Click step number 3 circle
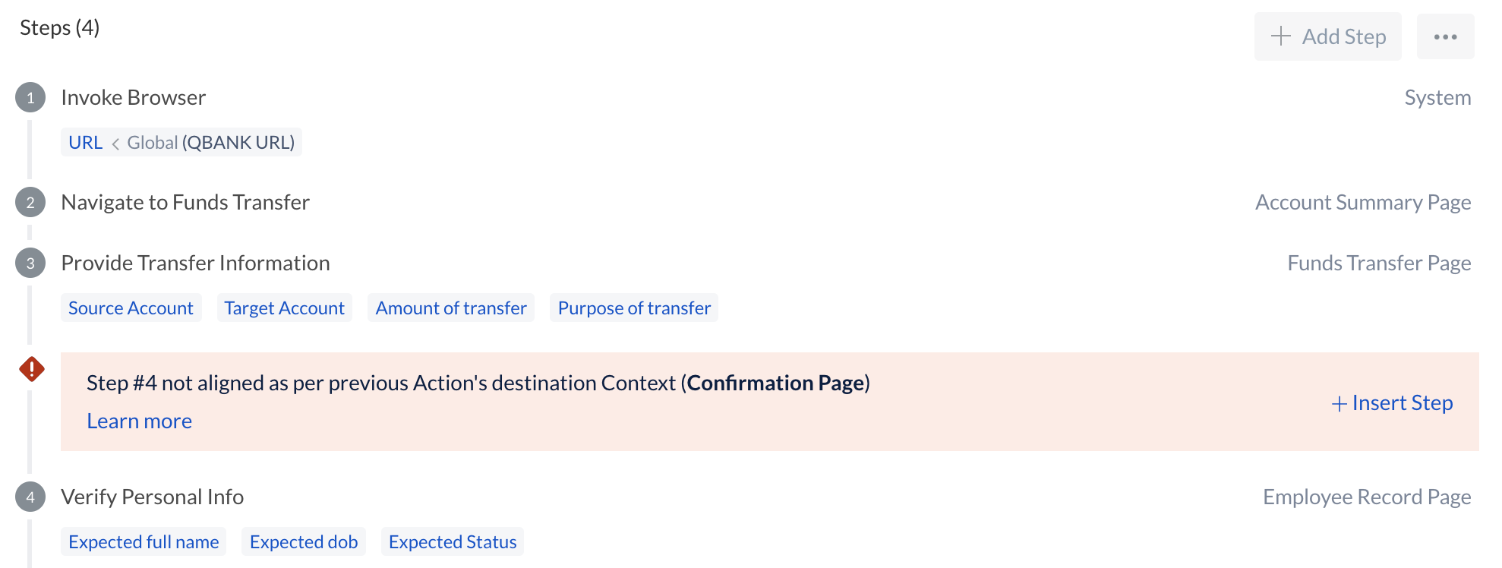This screenshot has width=1502, height=568. coord(30,263)
